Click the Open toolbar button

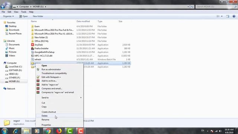click(23, 16)
